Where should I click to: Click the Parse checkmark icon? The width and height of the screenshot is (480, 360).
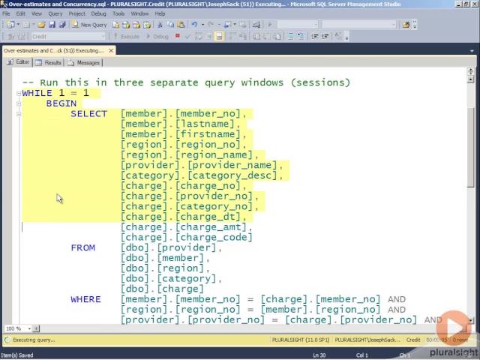(187, 37)
